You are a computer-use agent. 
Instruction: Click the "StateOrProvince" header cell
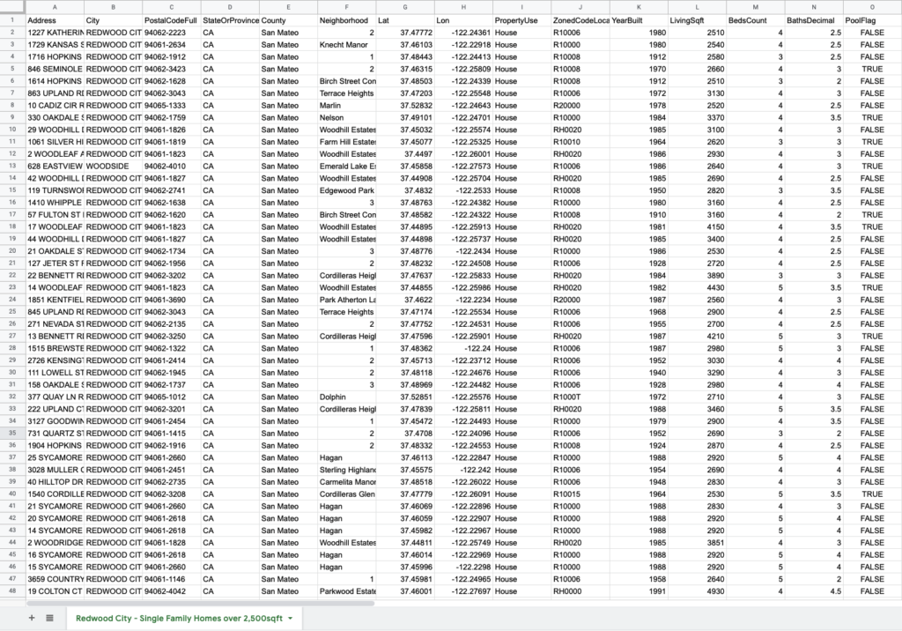tap(230, 20)
